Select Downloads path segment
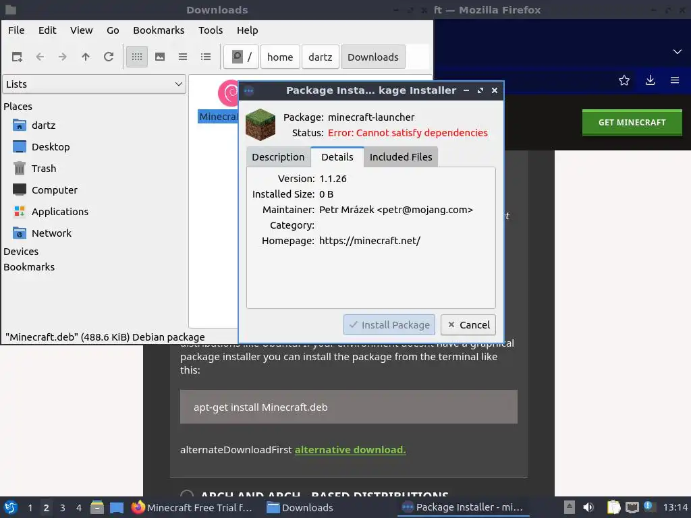Screen dimensions: 691x518 pyautogui.click(x=372, y=57)
